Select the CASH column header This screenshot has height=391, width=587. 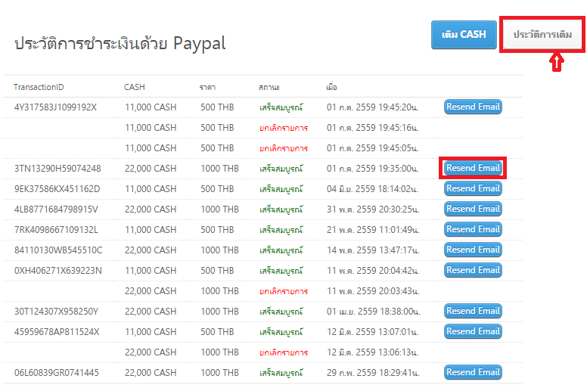point(135,87)
